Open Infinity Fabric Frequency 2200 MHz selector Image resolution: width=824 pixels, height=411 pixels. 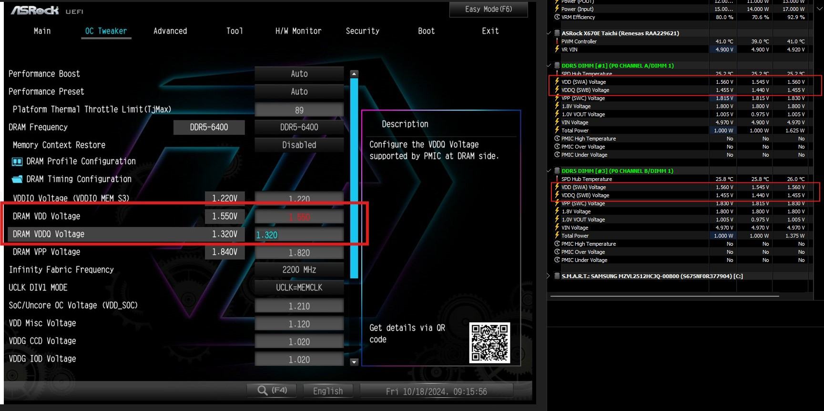[x=299, y=270]
